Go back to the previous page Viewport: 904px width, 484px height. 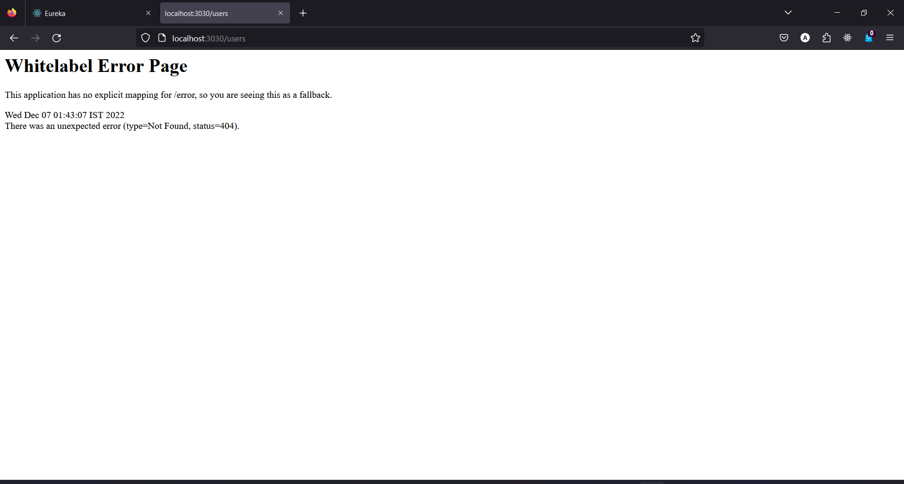click(x=14, y=38)
